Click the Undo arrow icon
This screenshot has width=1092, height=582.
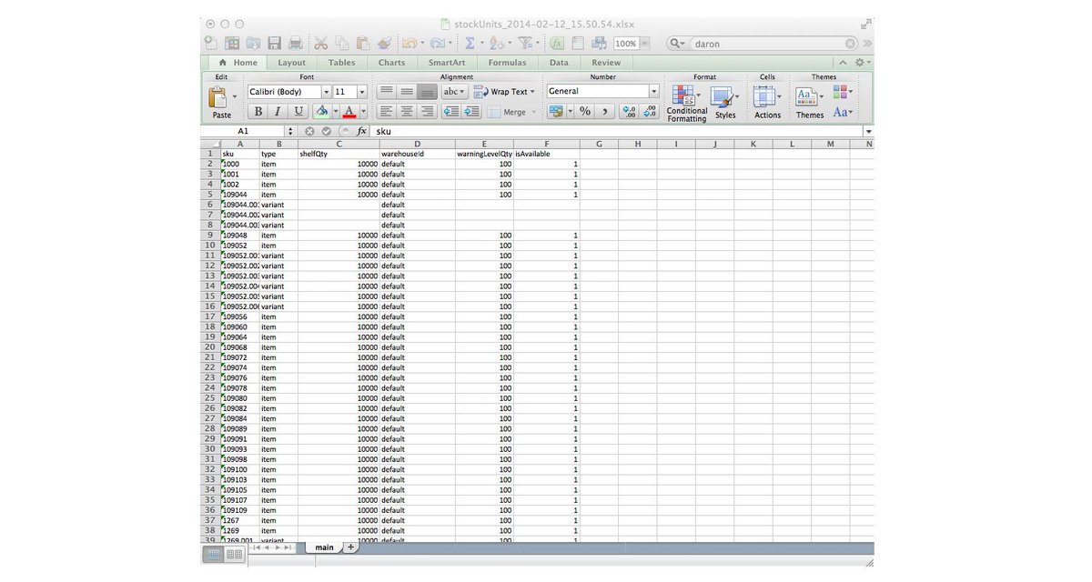[x=409, y=43]
